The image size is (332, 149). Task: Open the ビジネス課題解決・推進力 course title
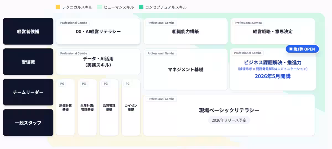pos(273,62)
